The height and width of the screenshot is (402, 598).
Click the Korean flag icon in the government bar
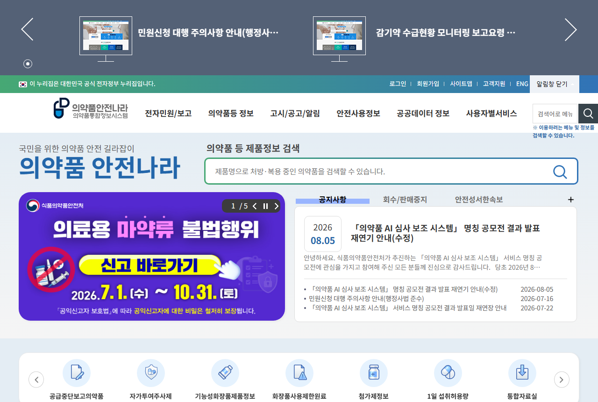23,84
